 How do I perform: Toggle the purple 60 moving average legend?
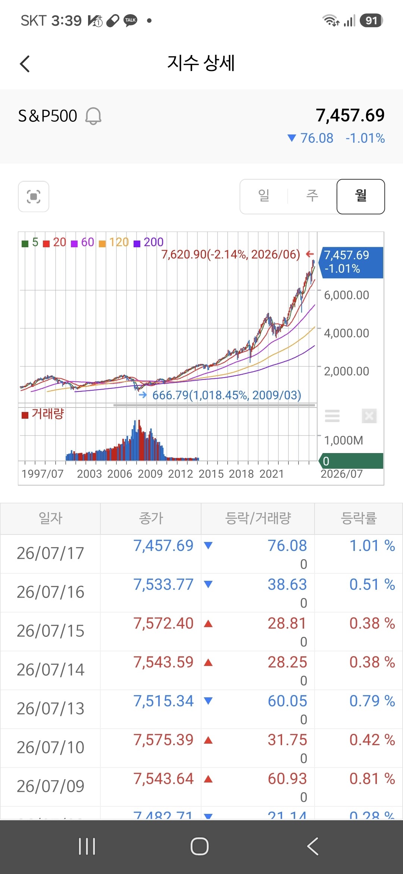(x=83, y=242)
